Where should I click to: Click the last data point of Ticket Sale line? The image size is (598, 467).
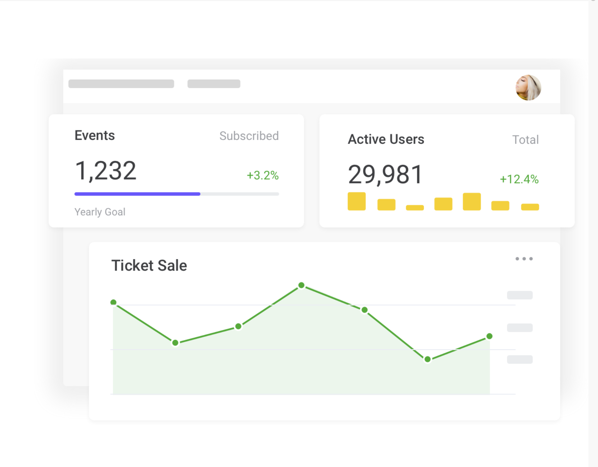489,336
